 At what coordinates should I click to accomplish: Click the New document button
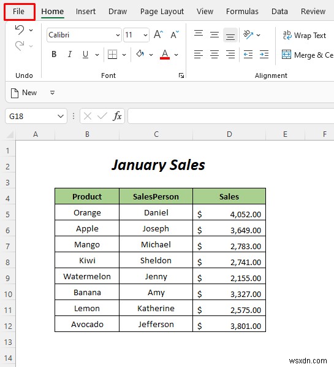[24, 93]
